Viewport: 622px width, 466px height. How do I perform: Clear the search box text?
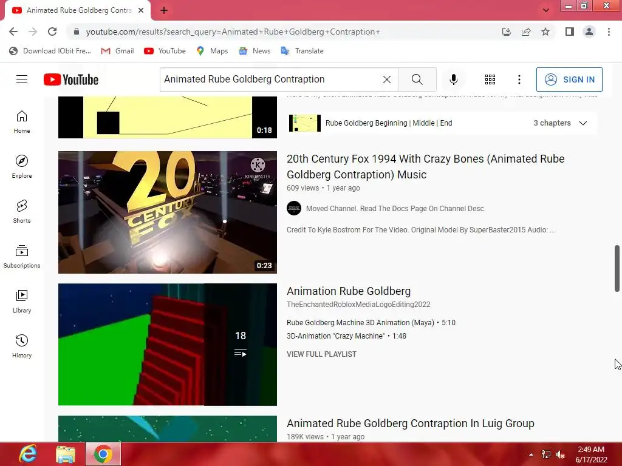click(387, 79)
